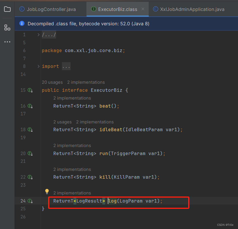Close the ExecutorBiz.class tab
The image size is (238, 229).
coord(143,9)
